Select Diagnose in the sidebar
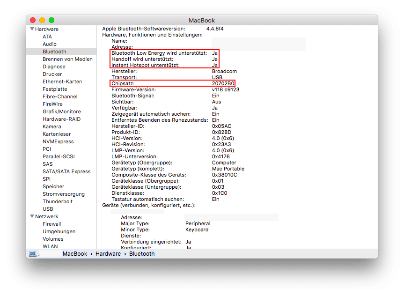 click(54, 67)
